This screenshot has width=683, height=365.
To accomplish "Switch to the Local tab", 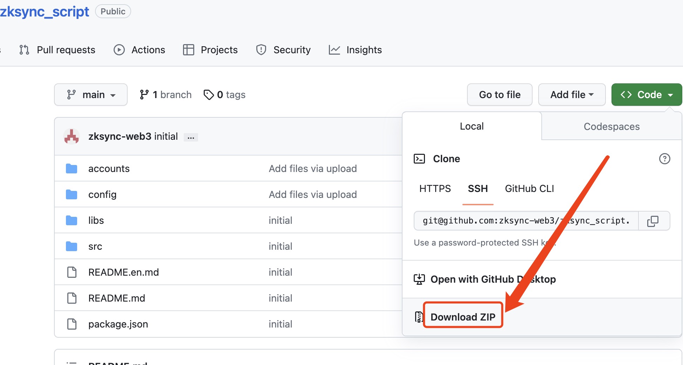I will pyautogui.click(x=472, y=126).
